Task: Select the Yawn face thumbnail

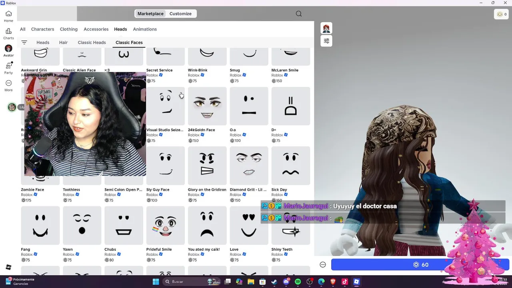Action: 82,225
